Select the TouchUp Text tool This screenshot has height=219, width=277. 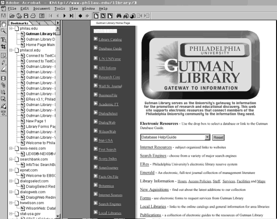click(3, 113)
